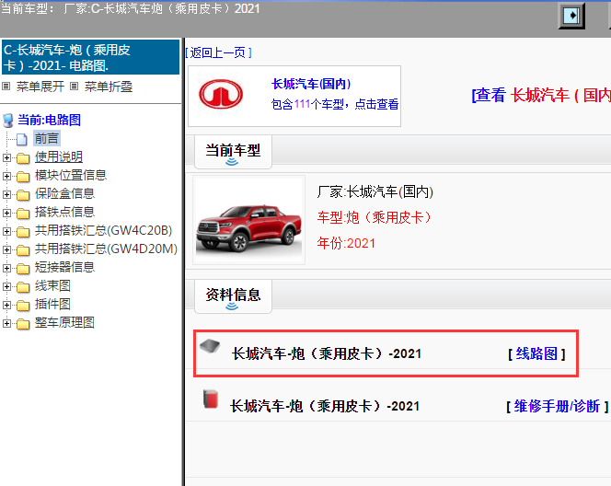
Task: Click 包含111个车型，点击查看 link
Action: [x=335, y=104]
